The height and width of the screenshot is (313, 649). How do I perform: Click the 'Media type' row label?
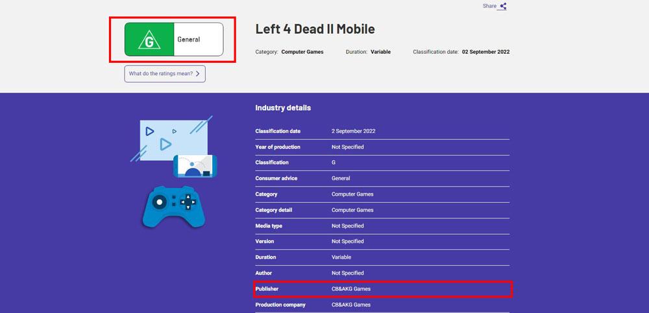tap(269, 226)
